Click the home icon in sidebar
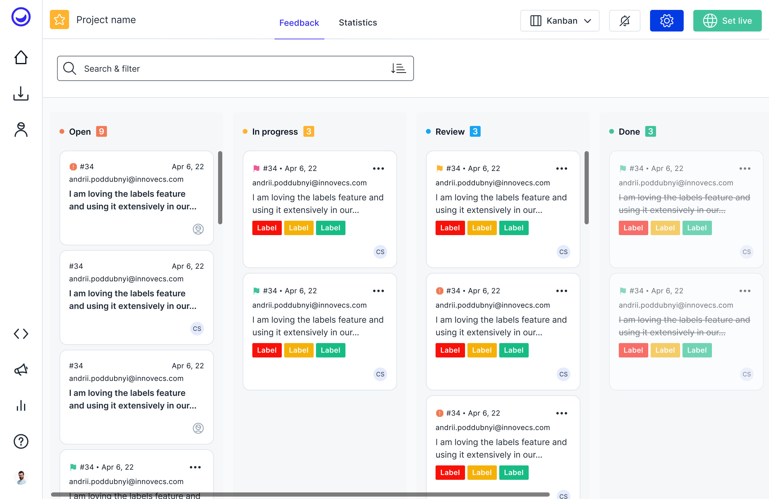Viewport: 769px width, 499px height. click(21, 58)
